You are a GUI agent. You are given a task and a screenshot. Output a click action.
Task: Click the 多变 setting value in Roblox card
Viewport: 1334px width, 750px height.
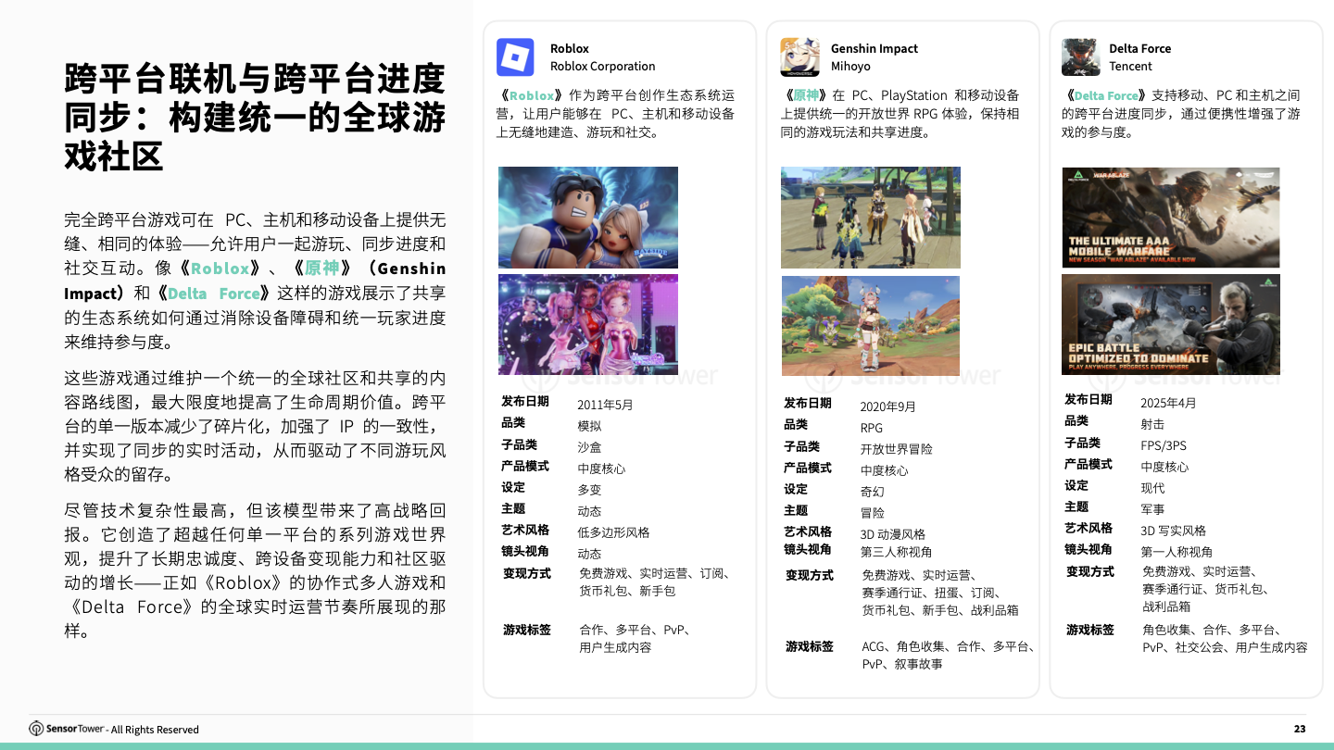pyautogui.click(x=589, y=490)
